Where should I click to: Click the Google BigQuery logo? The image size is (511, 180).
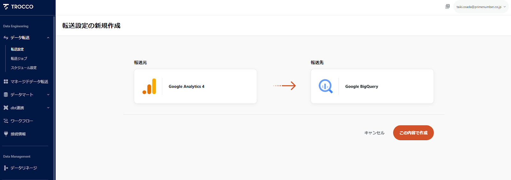tap(325, 86)
